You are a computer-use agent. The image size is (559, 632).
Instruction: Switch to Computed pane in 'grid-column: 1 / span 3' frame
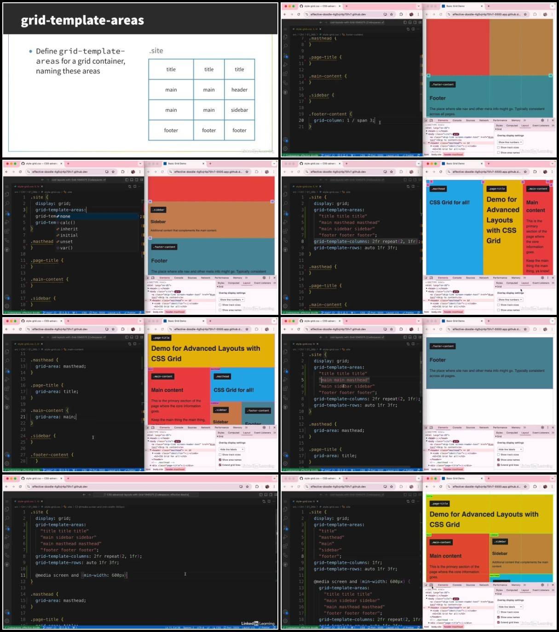point(512,125)
